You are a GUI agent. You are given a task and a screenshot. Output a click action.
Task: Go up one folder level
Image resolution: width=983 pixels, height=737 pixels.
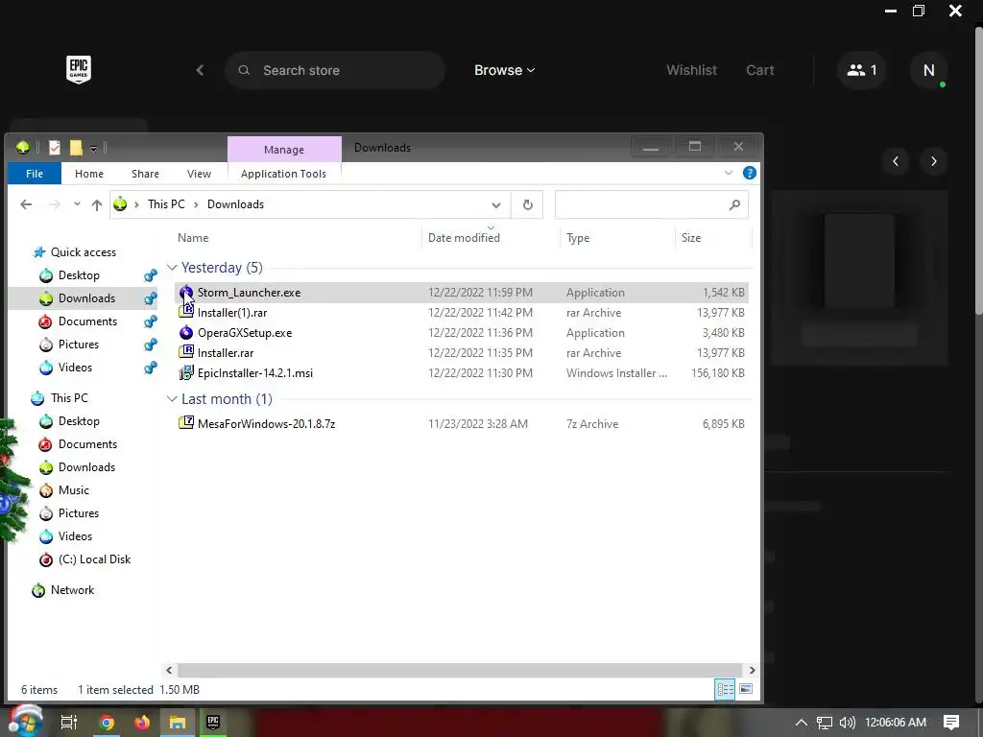click(97, 204)
